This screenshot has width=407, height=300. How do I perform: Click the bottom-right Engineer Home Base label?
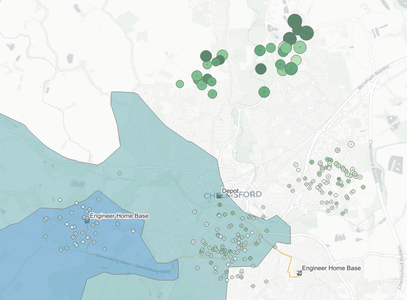pos(333,268)
